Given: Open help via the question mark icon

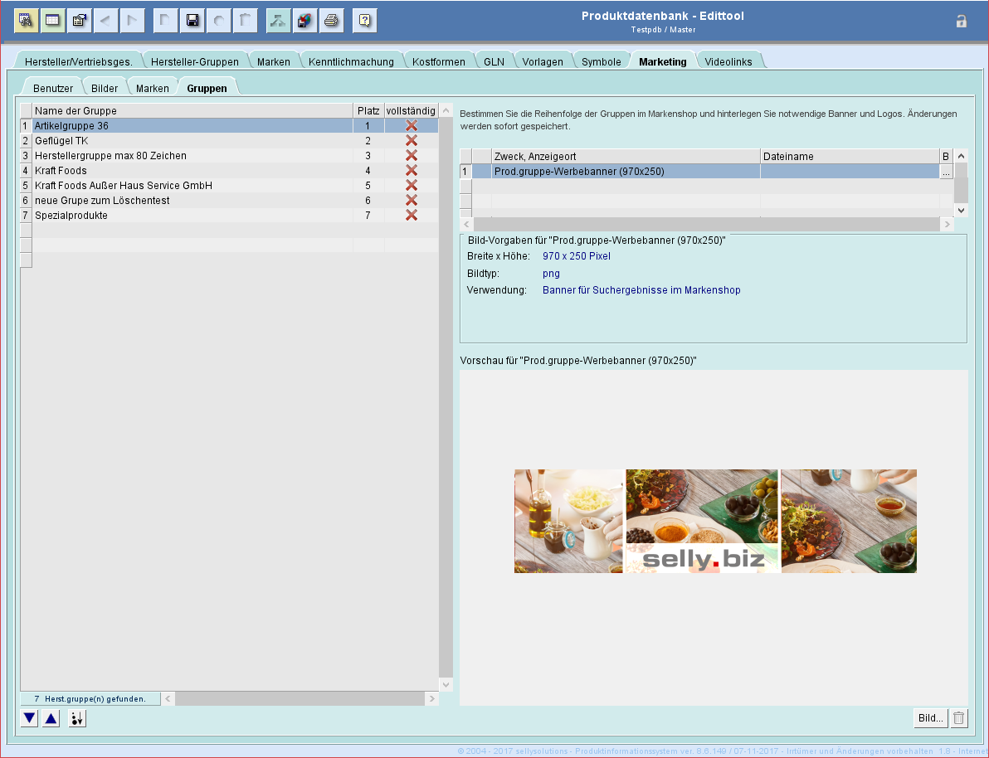Looking at the screenshot, I should tap(364, 21).
